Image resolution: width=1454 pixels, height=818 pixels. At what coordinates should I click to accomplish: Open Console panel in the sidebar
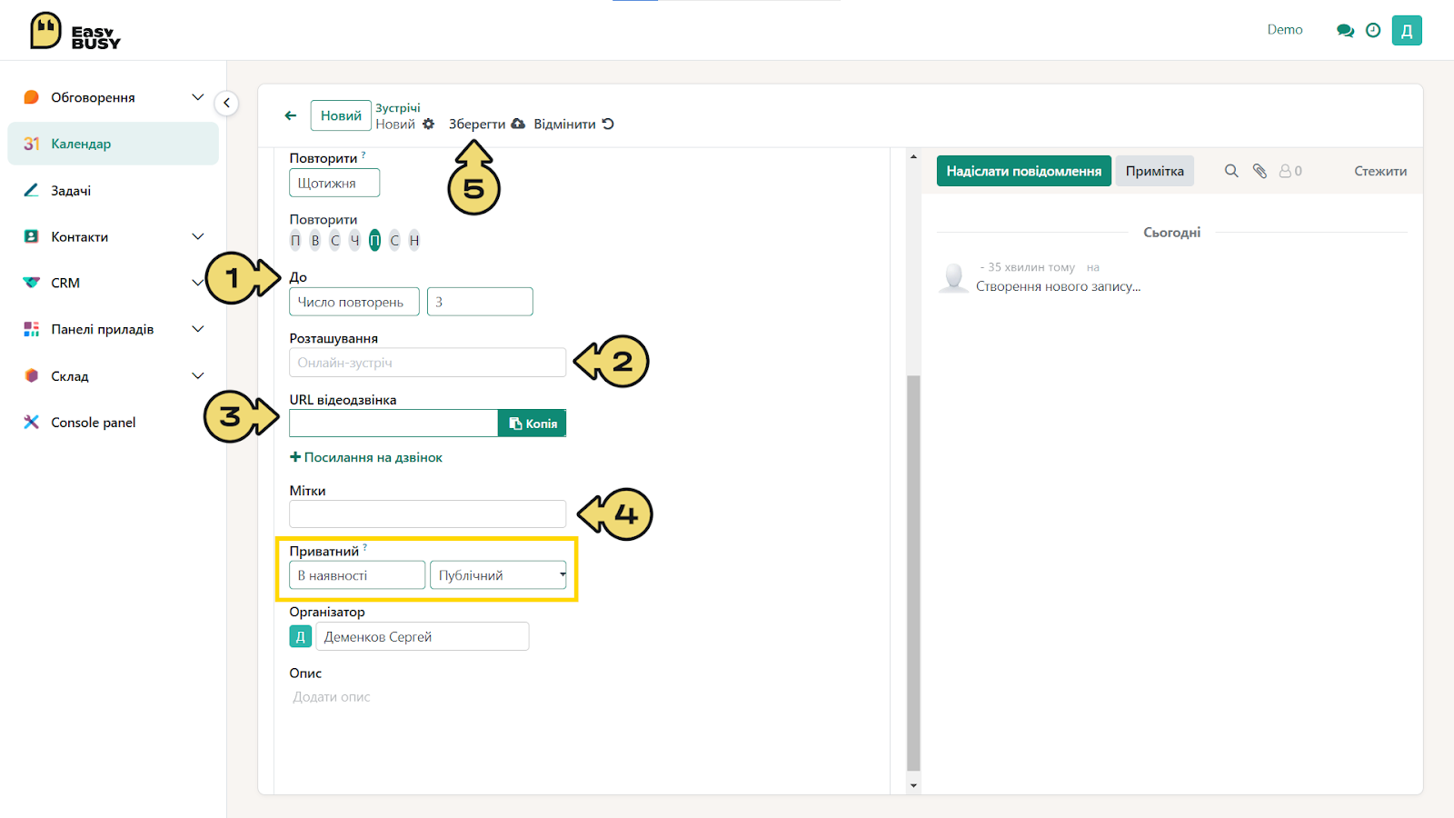pyautogui.click(x=113, y=422)
